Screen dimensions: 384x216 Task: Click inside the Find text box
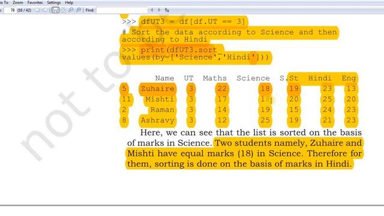point(122,10)
